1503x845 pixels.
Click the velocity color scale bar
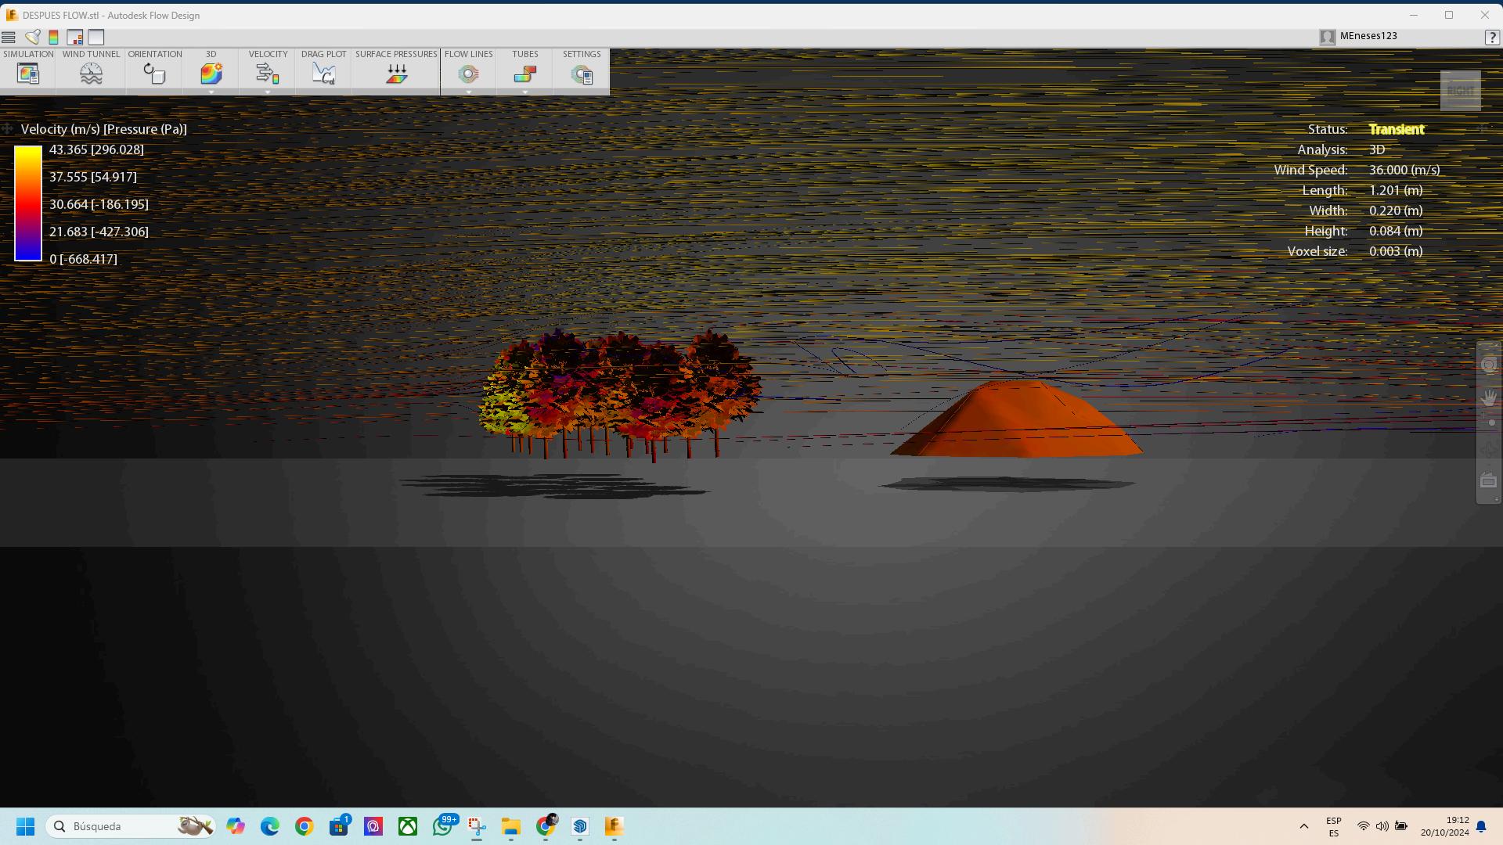coord(27,203)
